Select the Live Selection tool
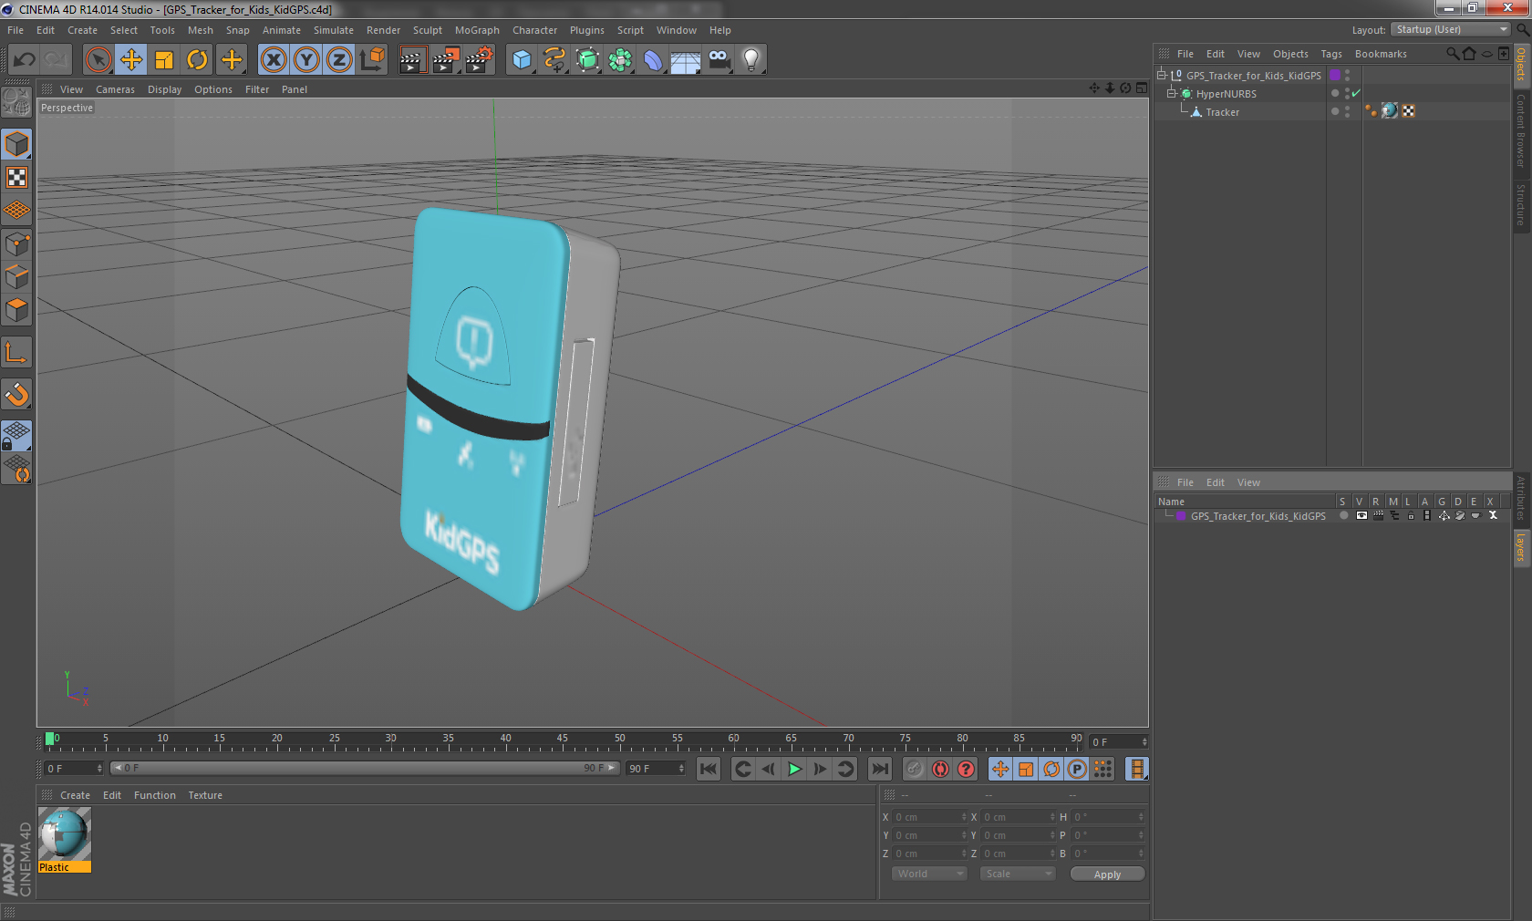The width and height of the screenshot is (1532, 921). (x=98, y=60)
